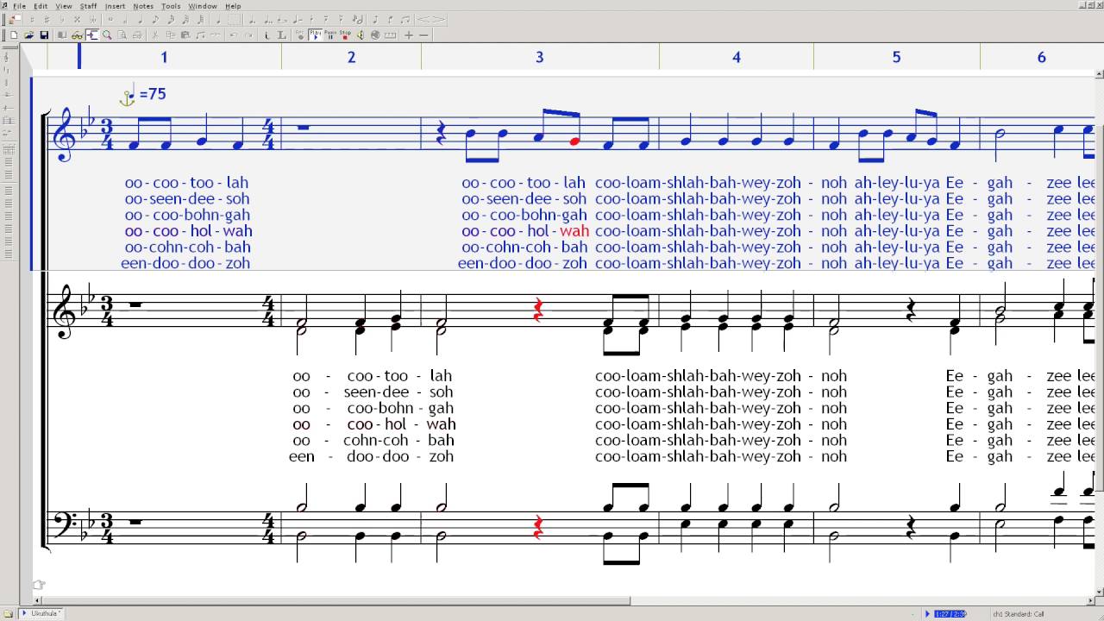This screenshot has width=1104, height=621.
Task: Click the speaker audio icon
Action: click(360, 35)
